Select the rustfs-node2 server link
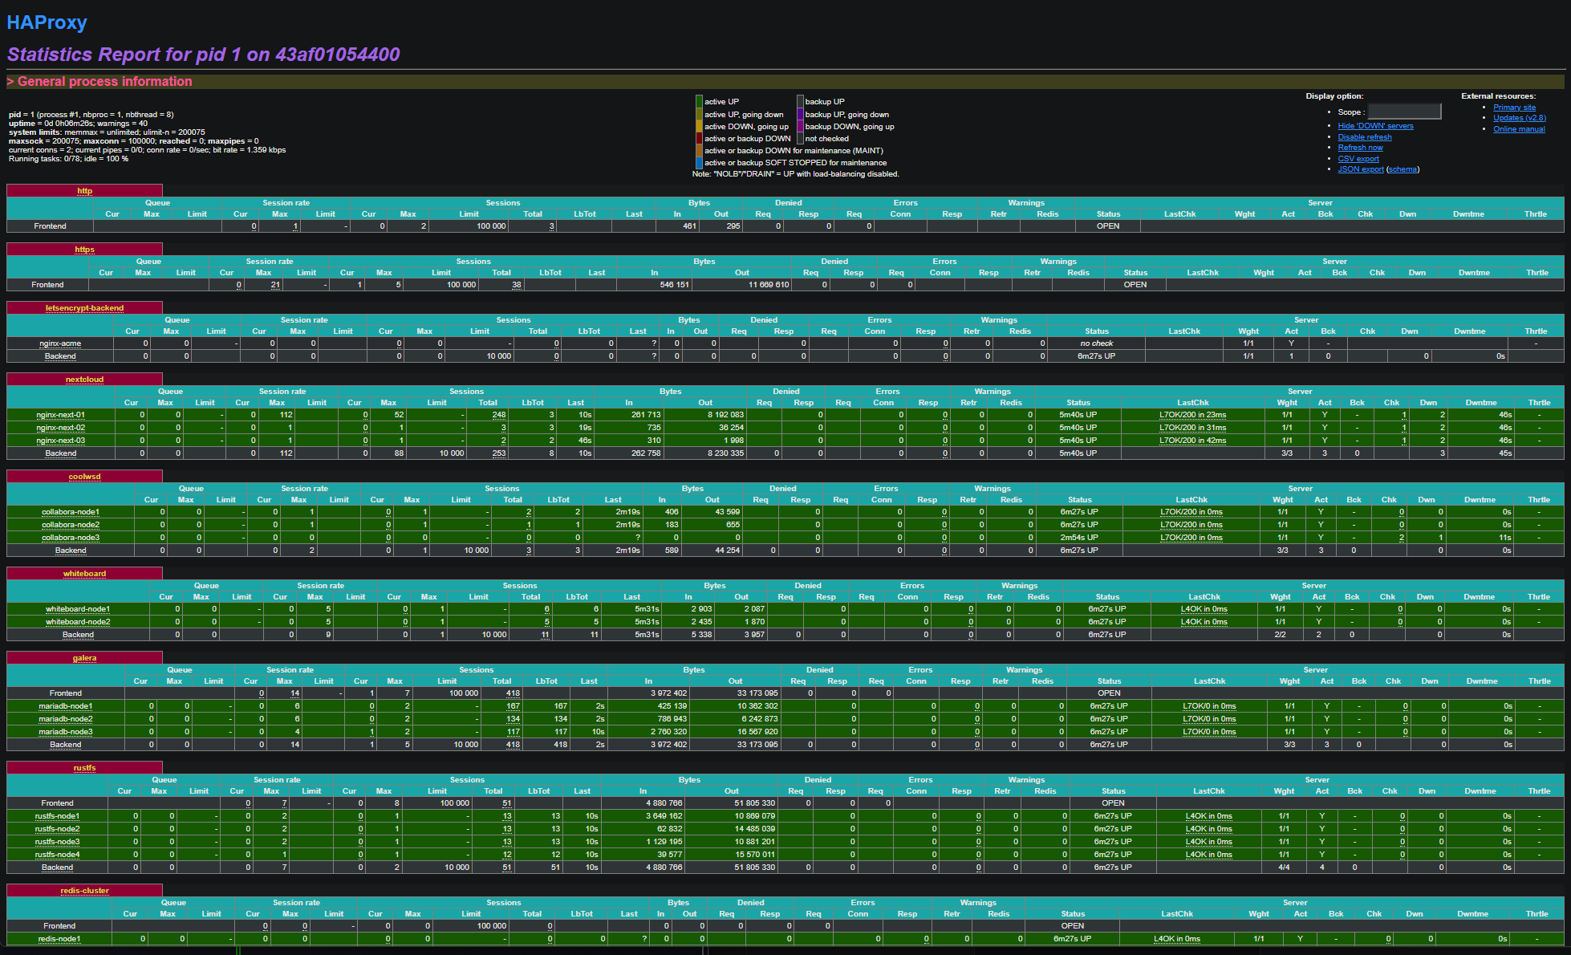This screenshot has height=955, width=1571. tap(57, 829)
